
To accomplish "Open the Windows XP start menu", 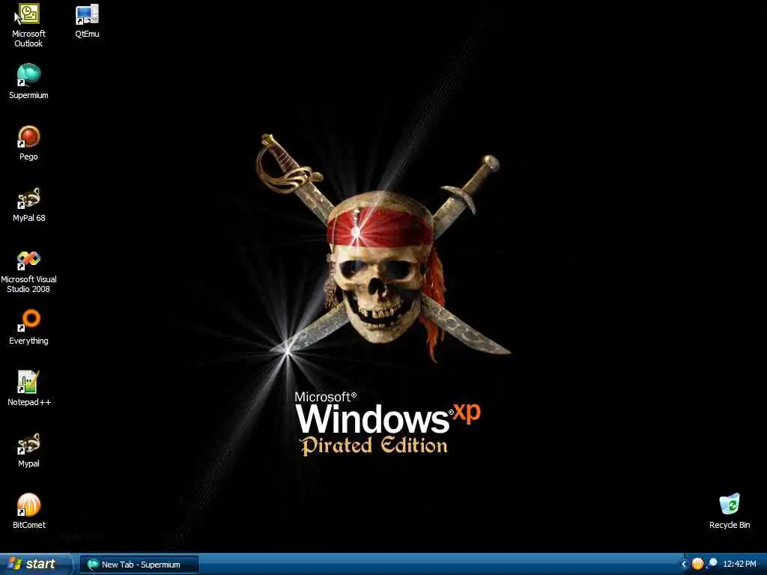I will pyautogui.click(x=35, y=565).
